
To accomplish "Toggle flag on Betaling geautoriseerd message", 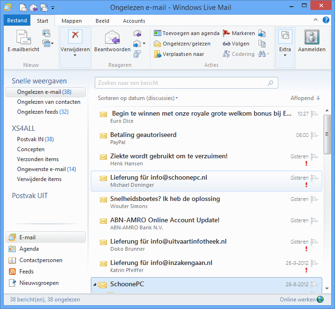I will tap(314, 135).
